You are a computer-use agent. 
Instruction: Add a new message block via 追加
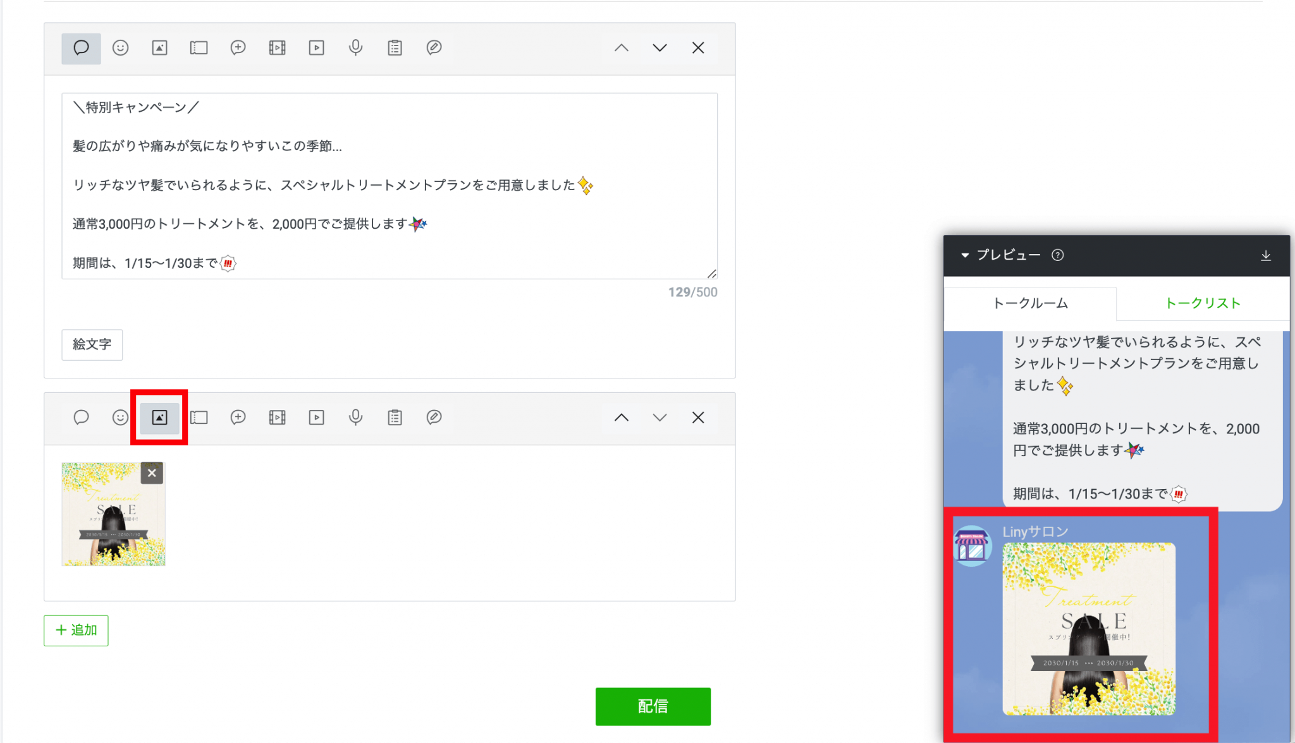75,630
